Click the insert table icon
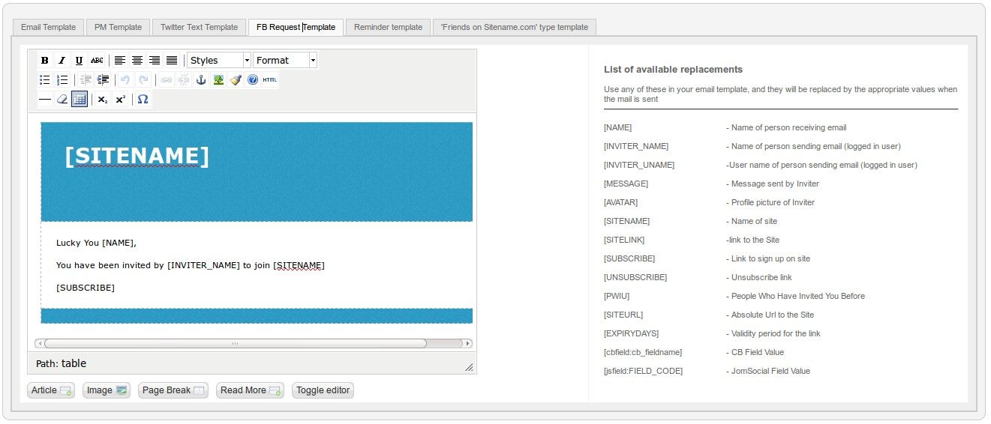991x424 pixels. tap(80, 100)
